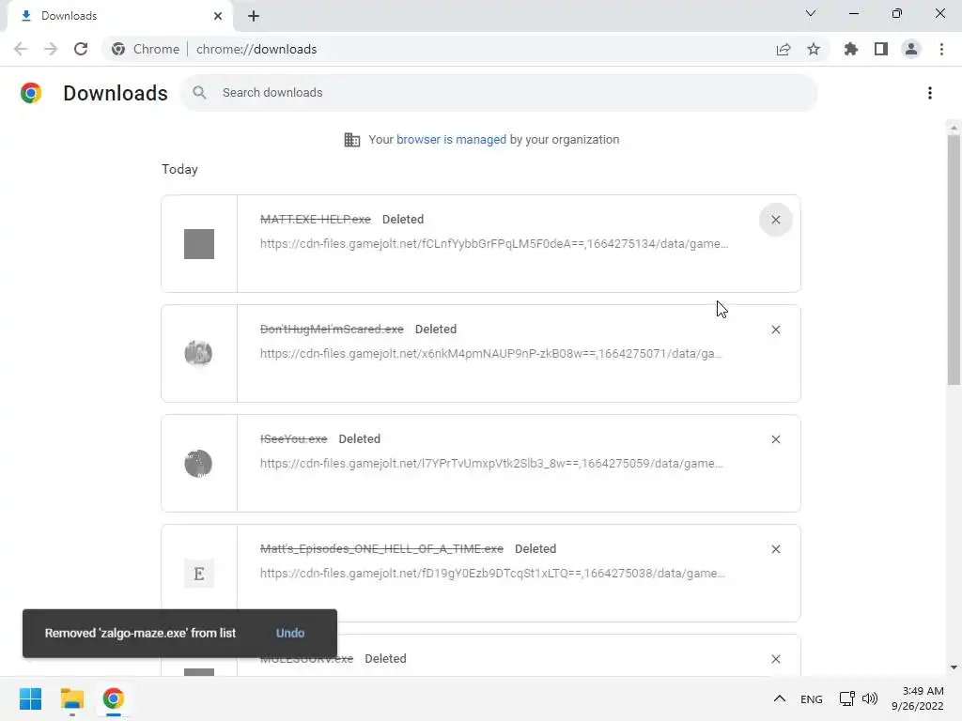Undo removal of zalgo-maze.exe
Viewport: 962px width, 721px height.
click(x=290, y=633)
